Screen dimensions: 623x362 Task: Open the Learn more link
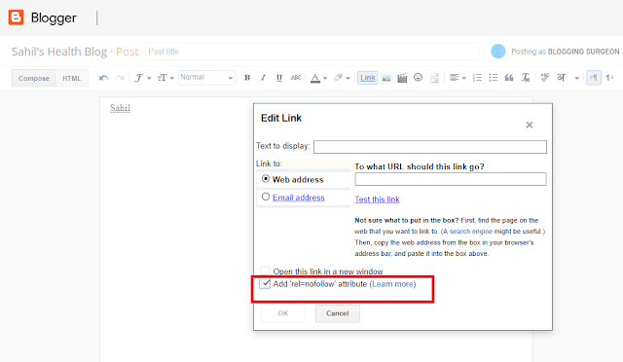393,284
